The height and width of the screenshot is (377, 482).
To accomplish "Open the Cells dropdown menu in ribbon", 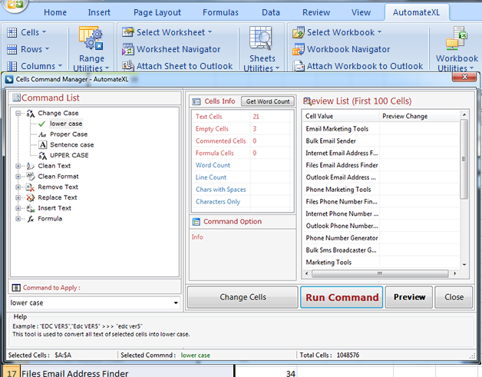I will click(44, 32).
